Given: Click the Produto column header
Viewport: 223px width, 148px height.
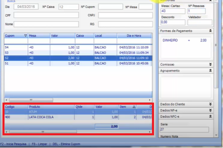Looking at the screenshot, I should pyautogui.click(x=51, y=107).
